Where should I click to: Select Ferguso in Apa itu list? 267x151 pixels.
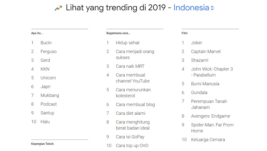pos(48,51)
